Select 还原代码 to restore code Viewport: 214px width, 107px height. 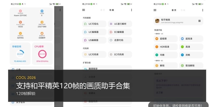tap(120, 40)
